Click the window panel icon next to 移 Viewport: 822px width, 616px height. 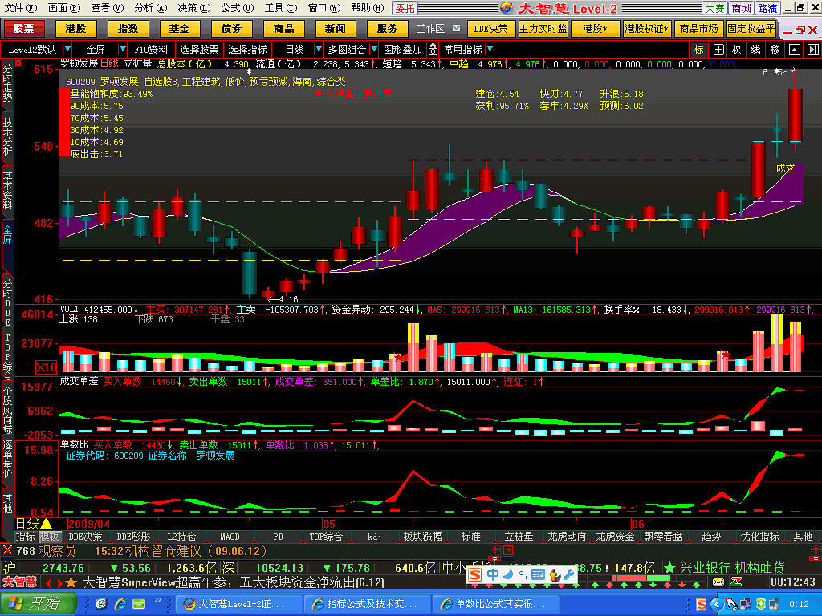coord(794,49)
